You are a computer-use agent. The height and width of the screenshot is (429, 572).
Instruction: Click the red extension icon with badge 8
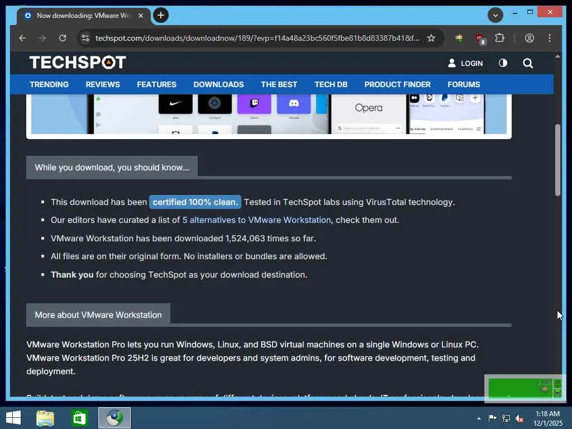480,39
